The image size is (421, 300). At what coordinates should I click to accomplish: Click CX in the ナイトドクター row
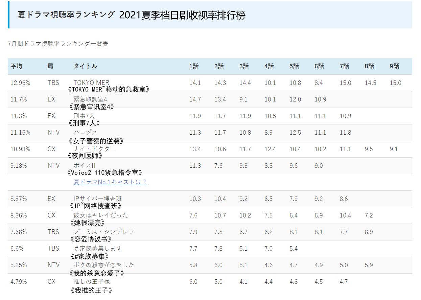click(51, 149)
